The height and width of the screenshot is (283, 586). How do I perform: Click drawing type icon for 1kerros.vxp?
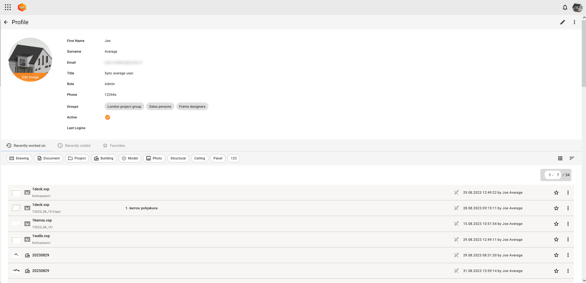pyautogui.click(x=27, y=224)
